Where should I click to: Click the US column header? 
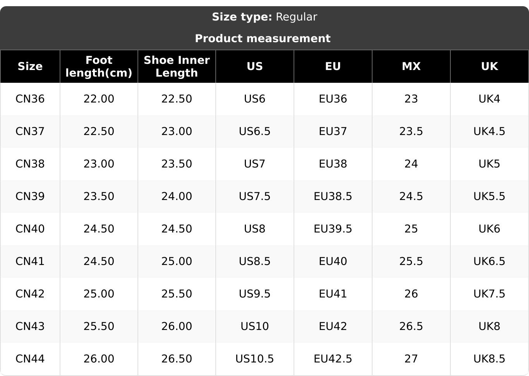254,66
